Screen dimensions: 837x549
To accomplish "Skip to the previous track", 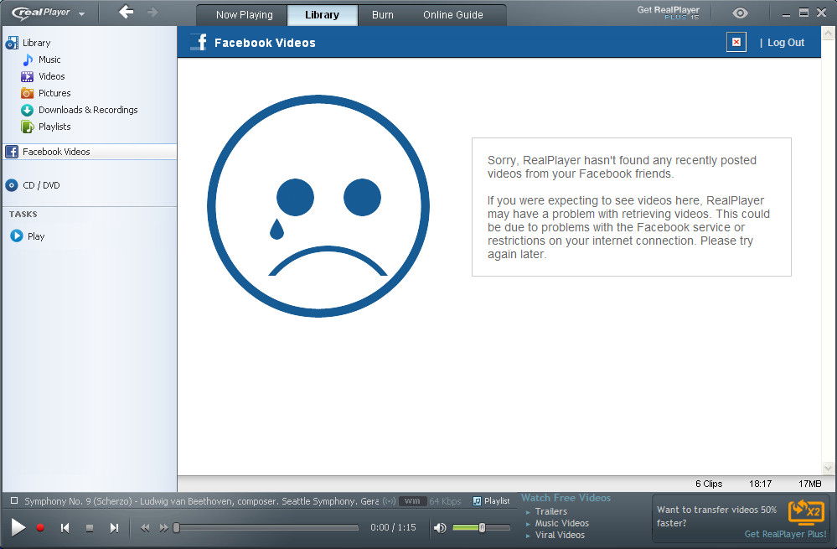I will [x=65, y=528].
